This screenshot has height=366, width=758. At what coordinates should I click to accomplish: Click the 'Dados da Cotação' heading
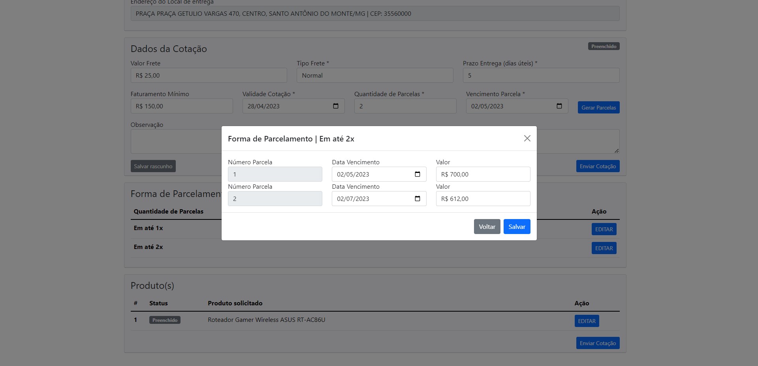(x=169, y=48)
